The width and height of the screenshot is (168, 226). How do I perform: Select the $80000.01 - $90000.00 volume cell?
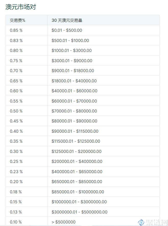click(x=74, y=121)
